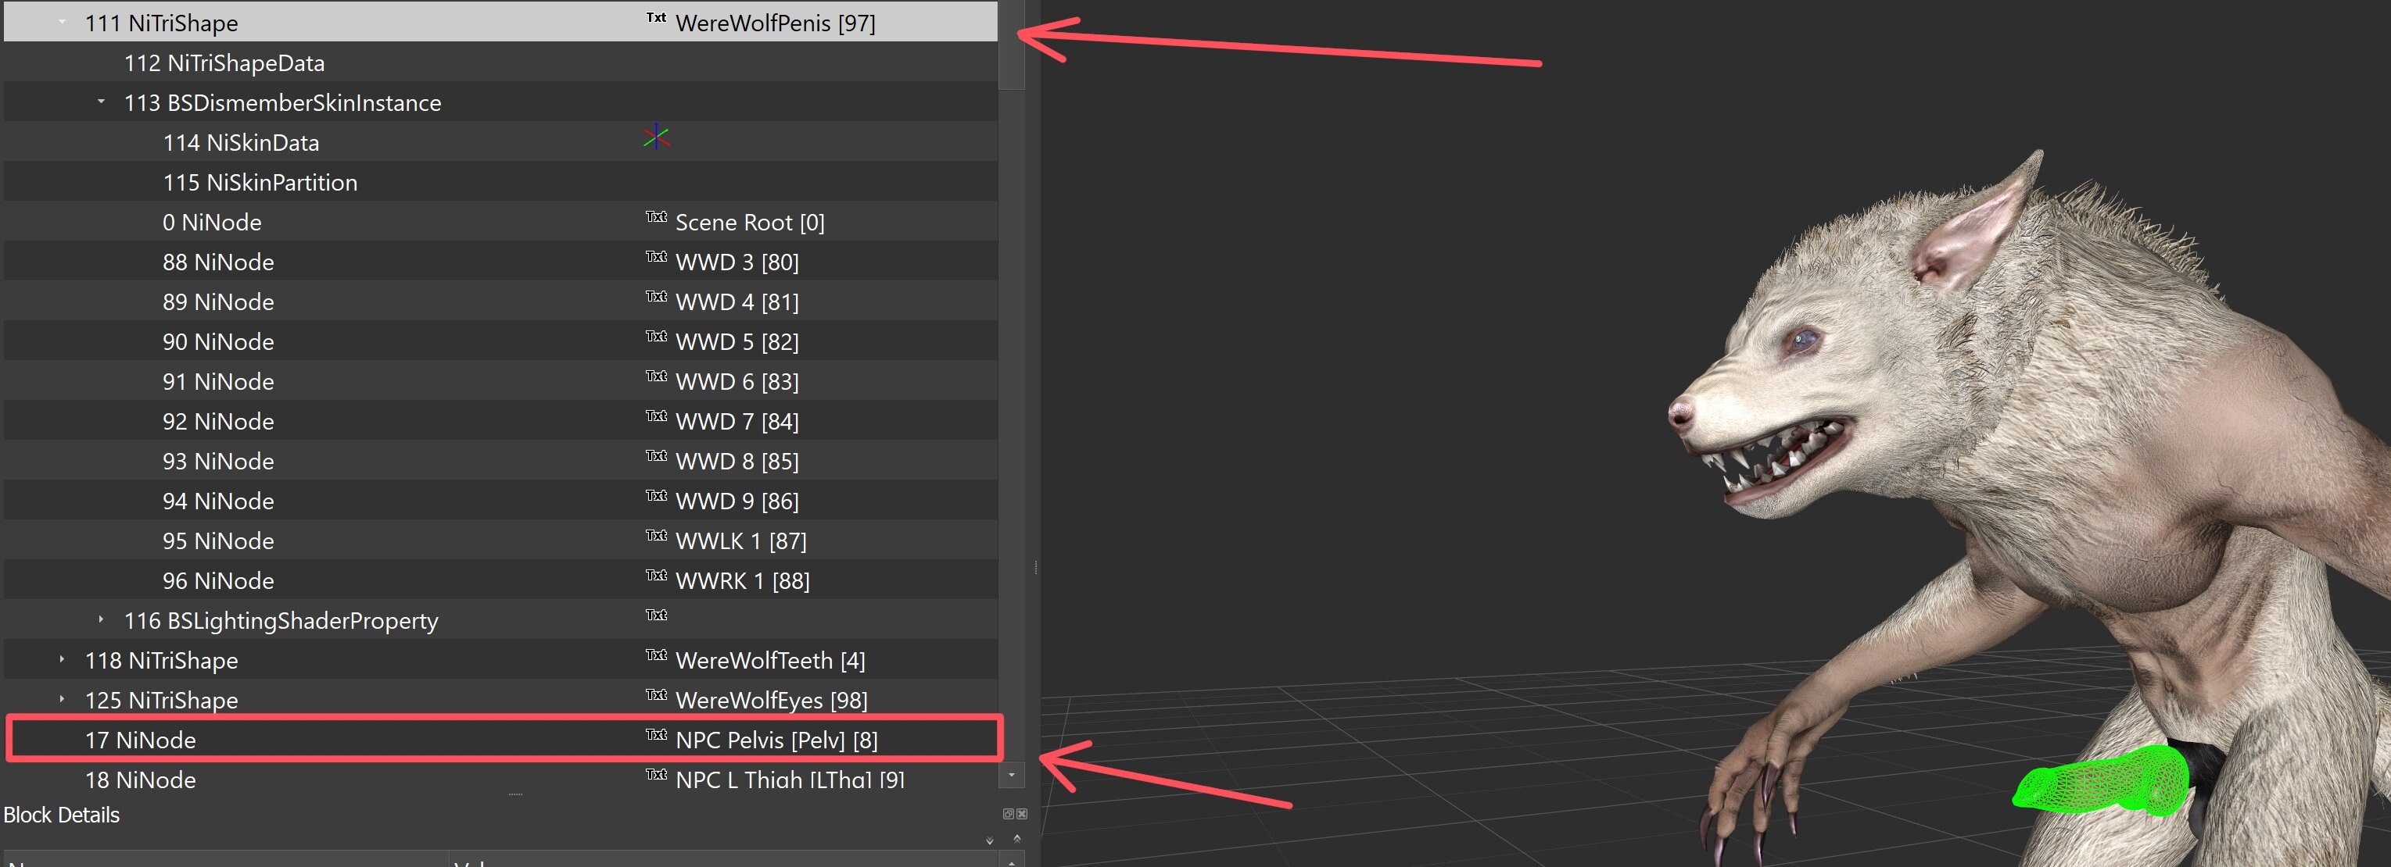Float the Block Details panel
Image resolution: width=2391 pixels, height=867 pixels.
(1008, 814)
